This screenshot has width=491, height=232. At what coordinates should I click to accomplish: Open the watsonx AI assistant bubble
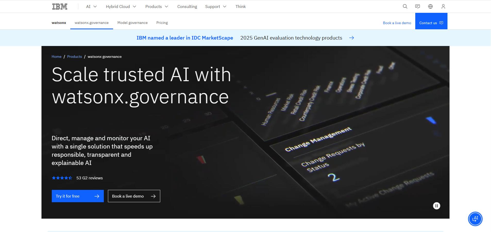point(475,219)
